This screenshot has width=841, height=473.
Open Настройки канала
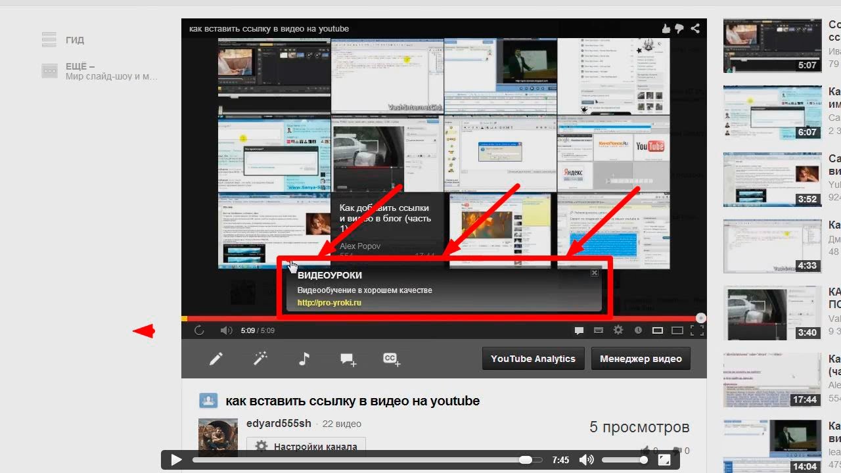point(306,447)
